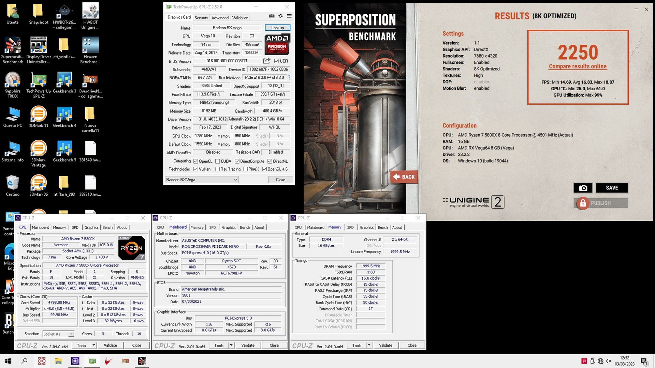Open the HWBOT Unigine desktop icon
This screenshot has height=368, width=655.
tap(90, 16)
